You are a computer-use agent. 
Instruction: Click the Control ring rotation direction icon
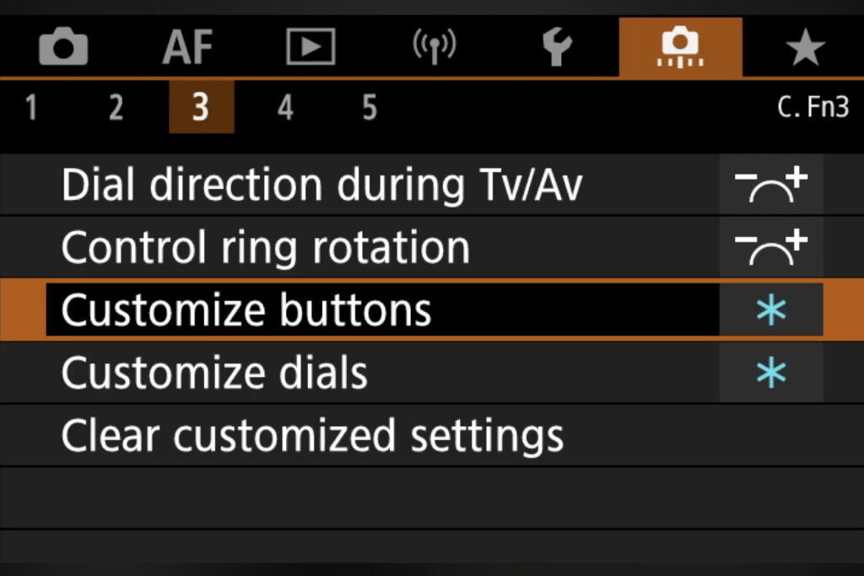coord(770,248)
